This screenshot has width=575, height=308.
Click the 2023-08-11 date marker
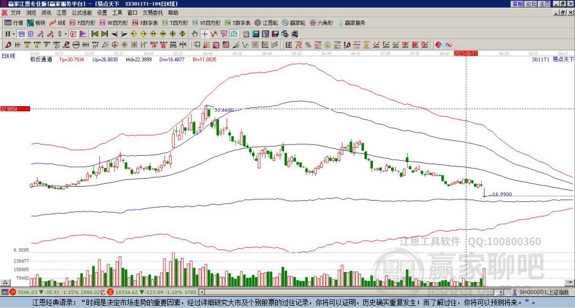click(466, 53)
